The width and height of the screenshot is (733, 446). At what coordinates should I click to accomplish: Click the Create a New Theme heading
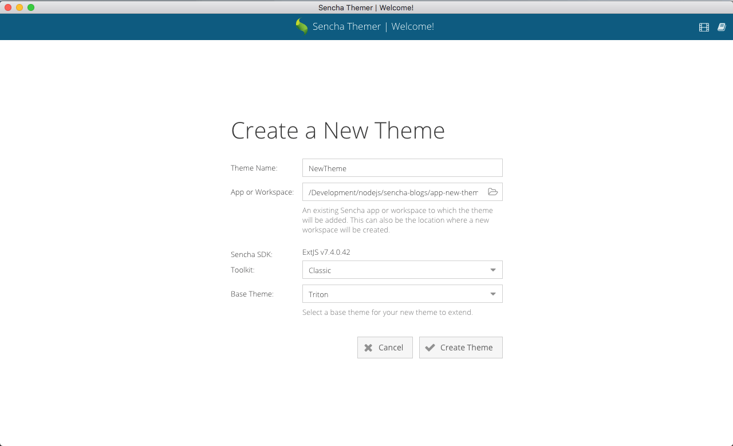pos(338,131)
